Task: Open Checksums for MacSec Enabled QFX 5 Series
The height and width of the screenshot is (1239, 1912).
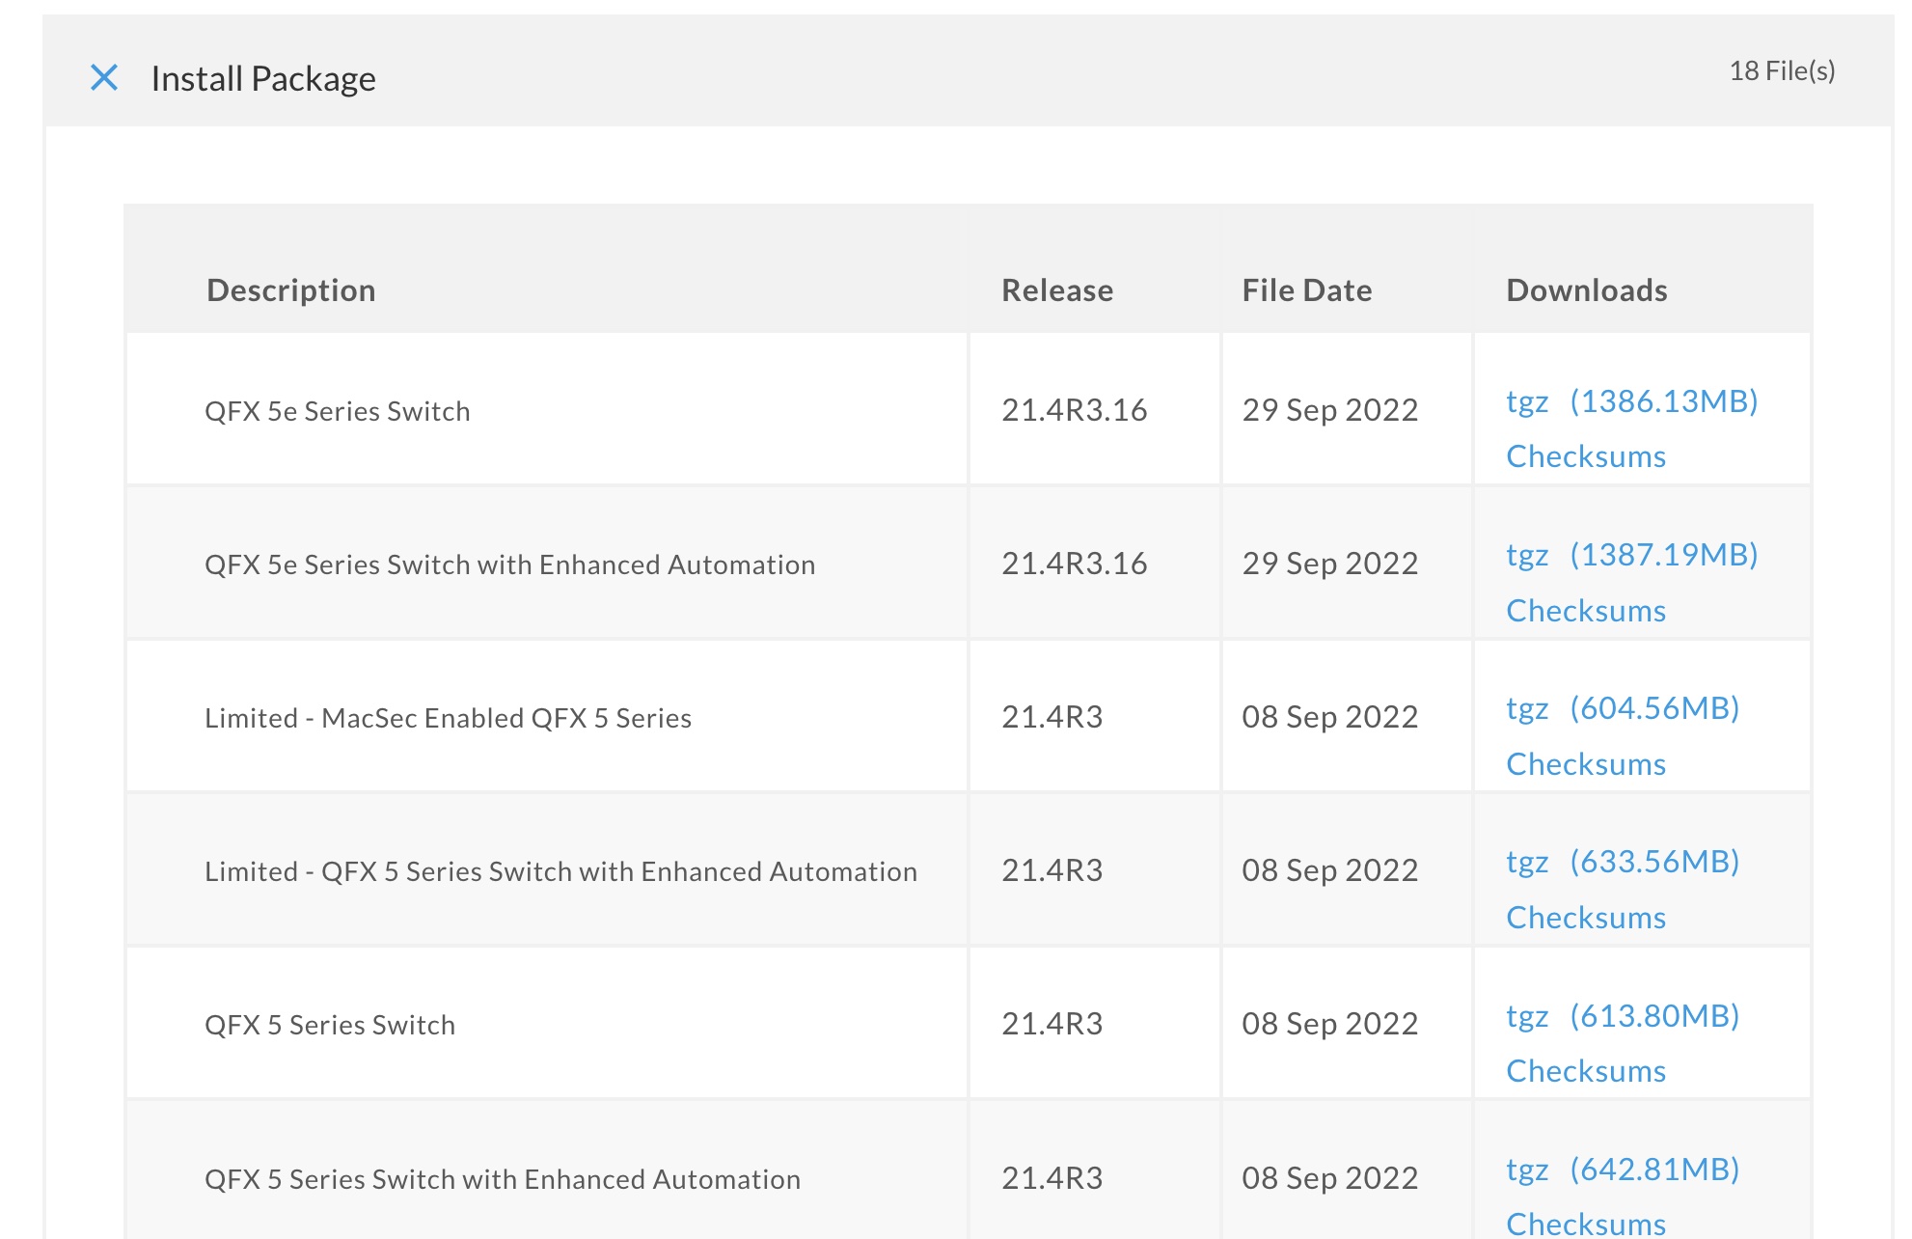Action: [x=1585, y=764]
